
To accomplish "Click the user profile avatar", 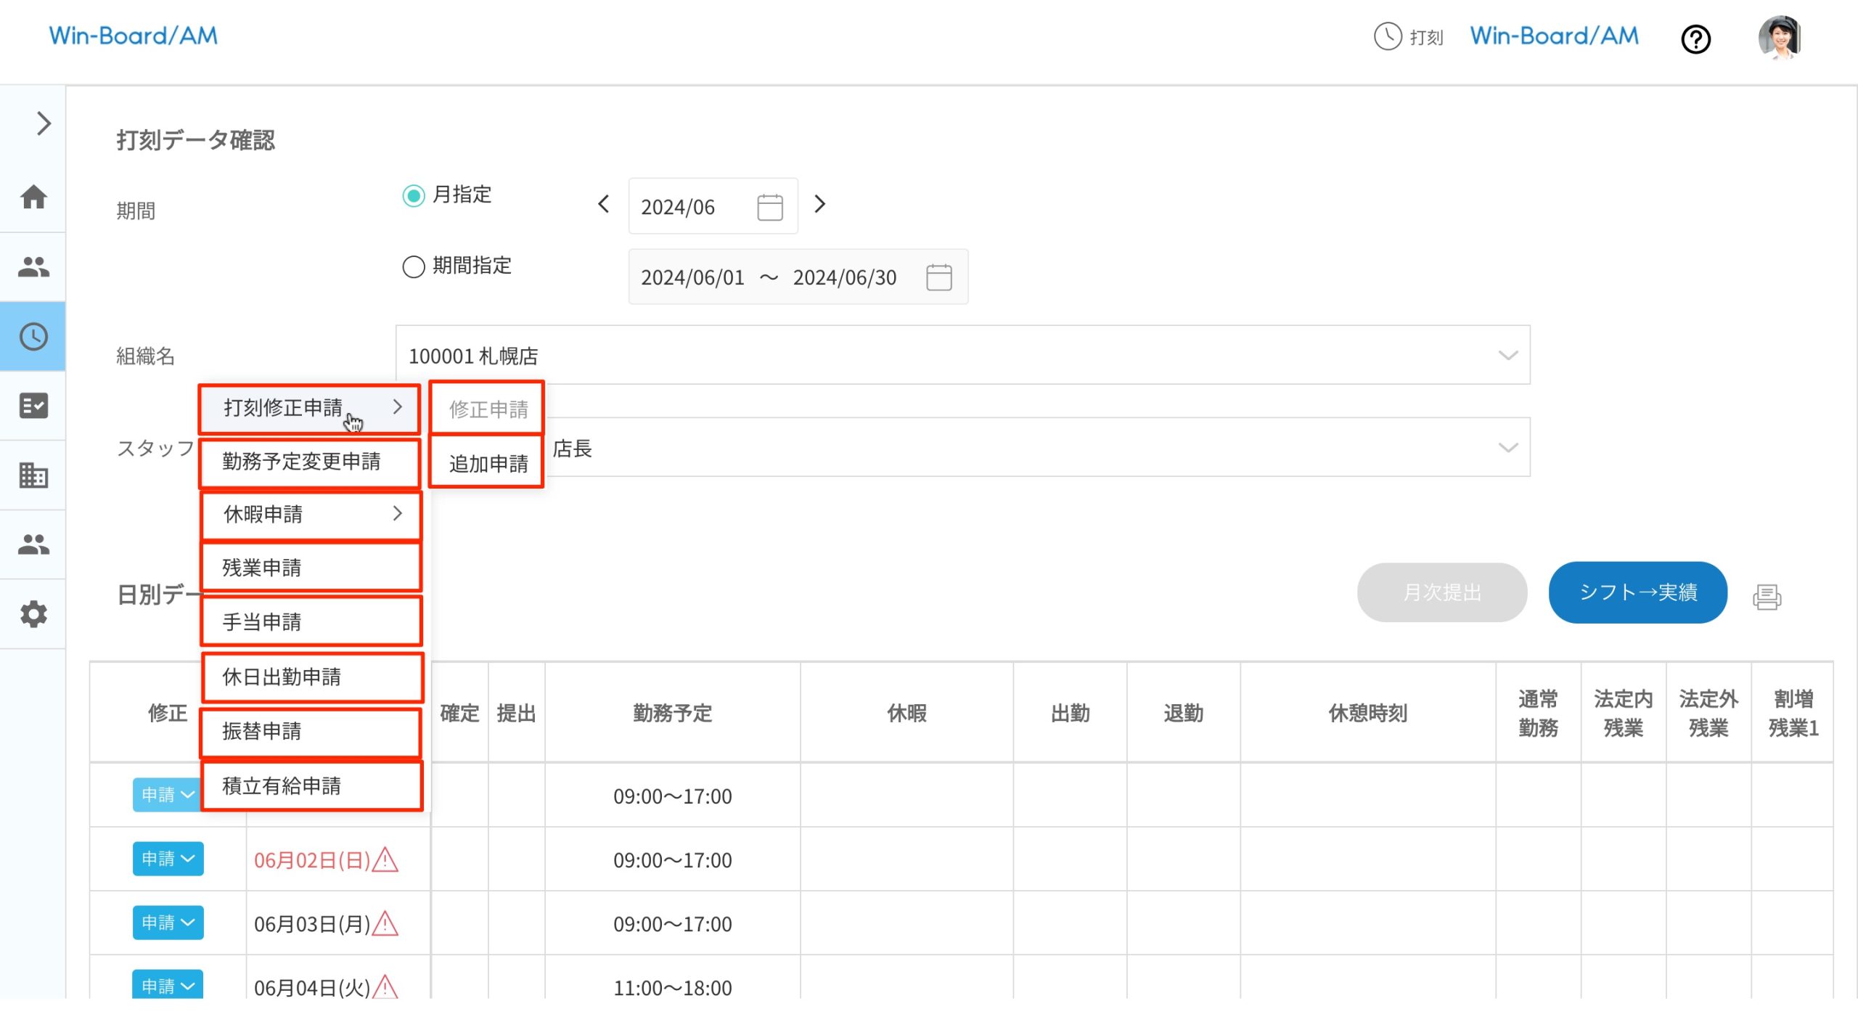I will pos(1779,38).
